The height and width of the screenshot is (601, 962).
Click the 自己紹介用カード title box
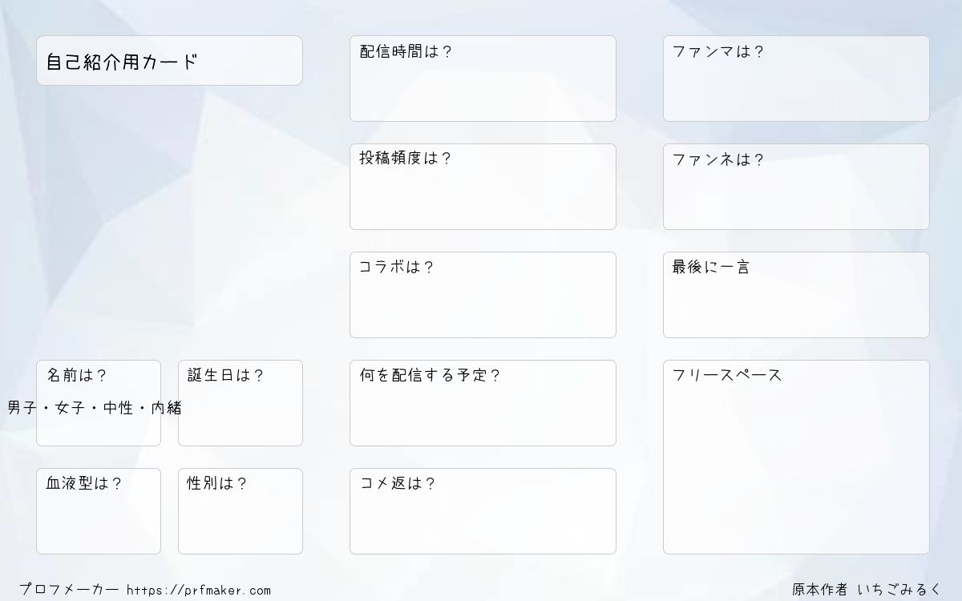pyautogui.click(x=169, y=60)
